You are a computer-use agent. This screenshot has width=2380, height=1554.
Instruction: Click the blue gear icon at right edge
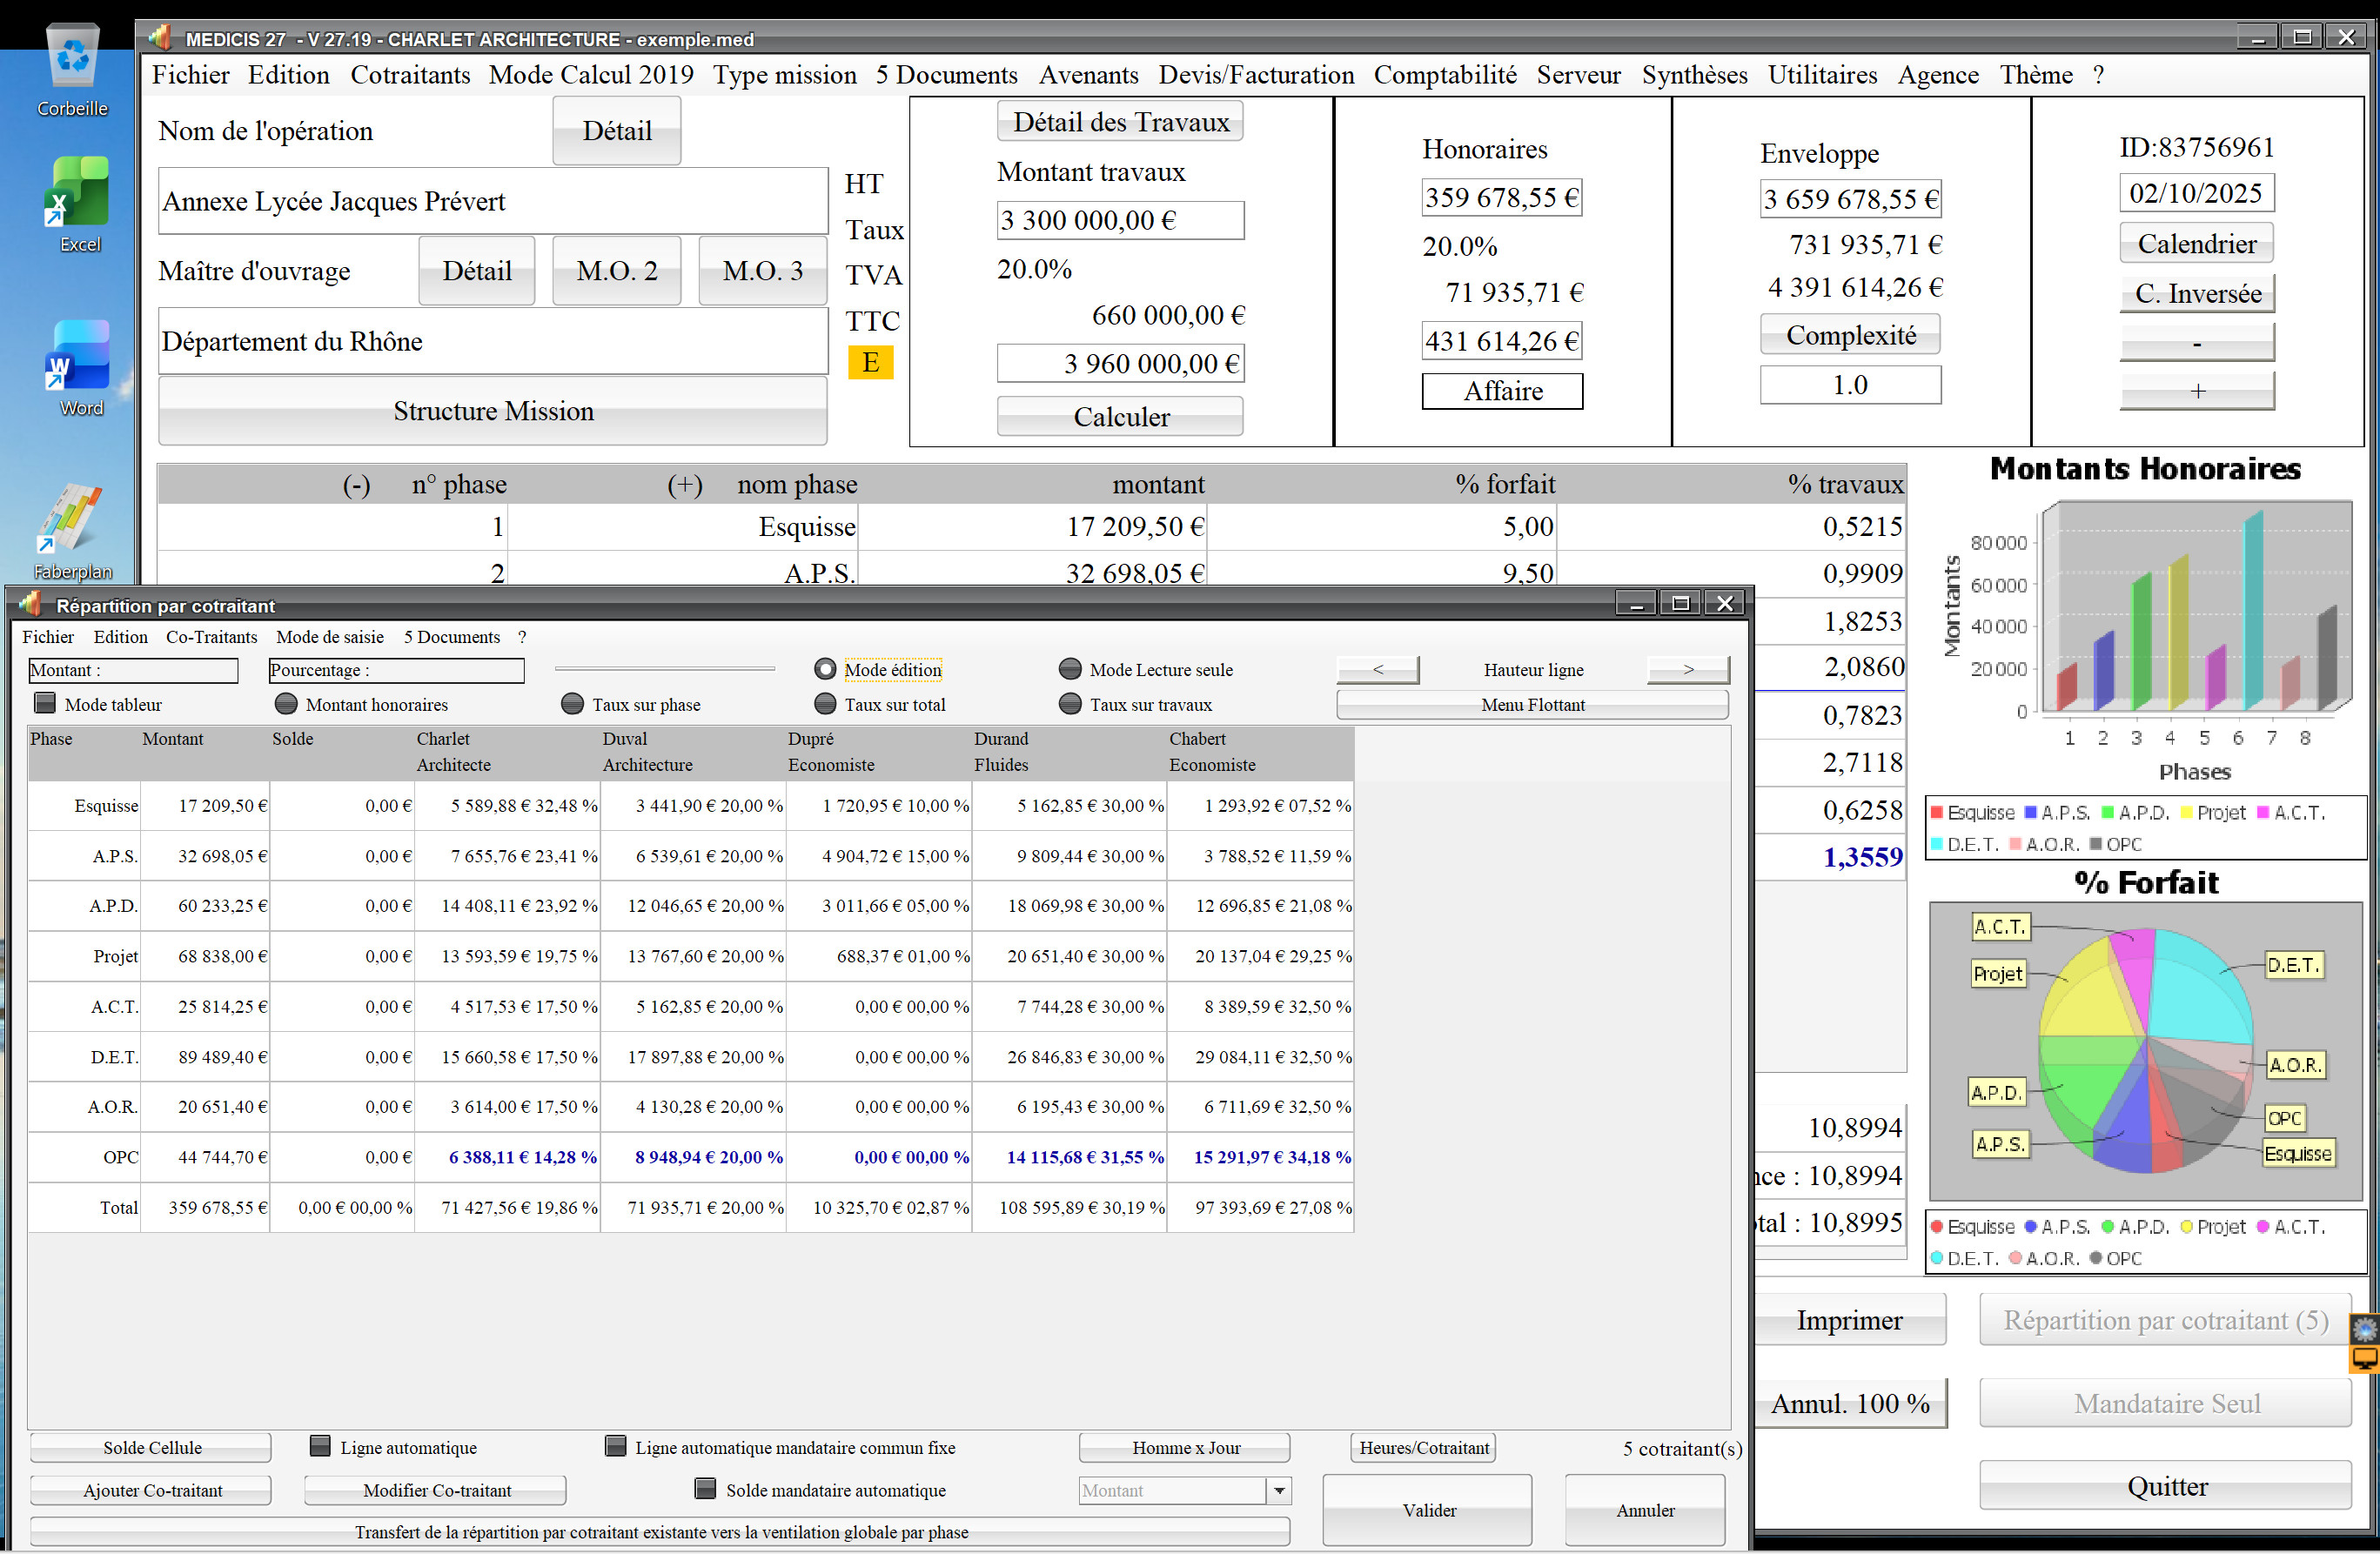click(x=2364, y=1329)
